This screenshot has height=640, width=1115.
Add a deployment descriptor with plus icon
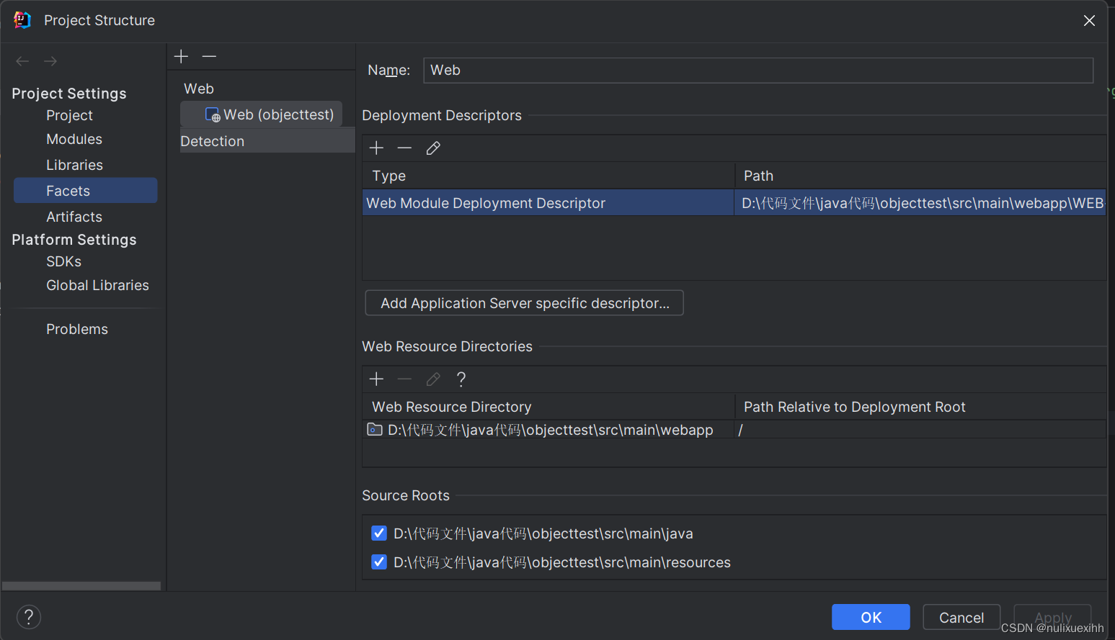(x=376, y=148)
